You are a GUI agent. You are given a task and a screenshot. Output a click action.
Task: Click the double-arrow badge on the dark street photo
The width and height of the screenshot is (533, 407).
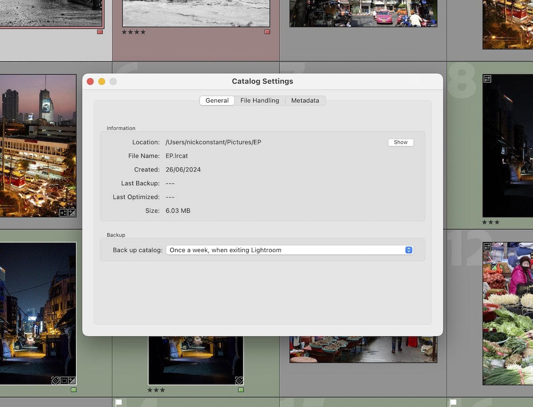[x=487, y=79]
